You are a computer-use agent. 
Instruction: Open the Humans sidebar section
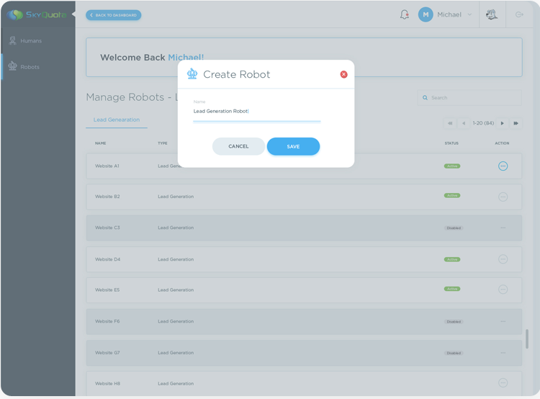click(x=30, y=41)
